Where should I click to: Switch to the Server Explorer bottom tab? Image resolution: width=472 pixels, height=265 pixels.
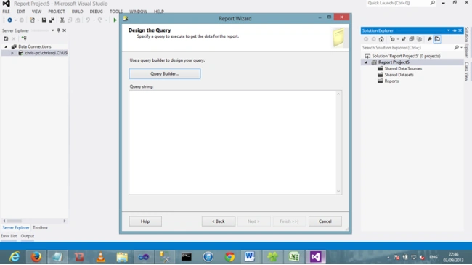[16, 228]
